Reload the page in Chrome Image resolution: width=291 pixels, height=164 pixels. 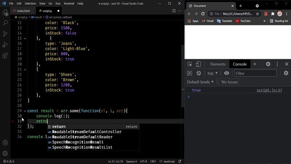pyautogui.click(x=203, y=14)
